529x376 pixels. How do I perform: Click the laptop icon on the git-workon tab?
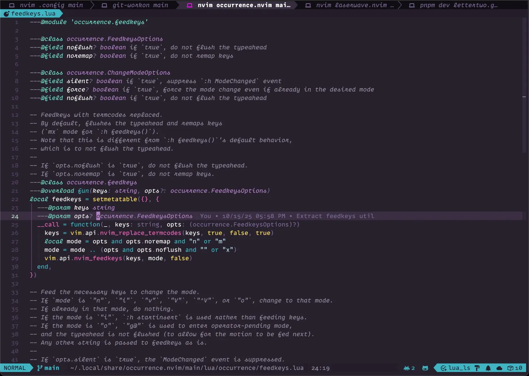104,5
